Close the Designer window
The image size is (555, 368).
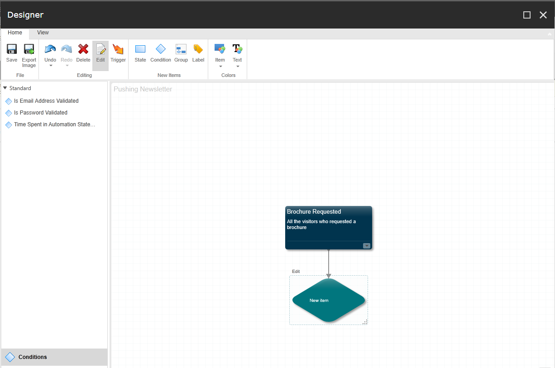tap(544, 15)
